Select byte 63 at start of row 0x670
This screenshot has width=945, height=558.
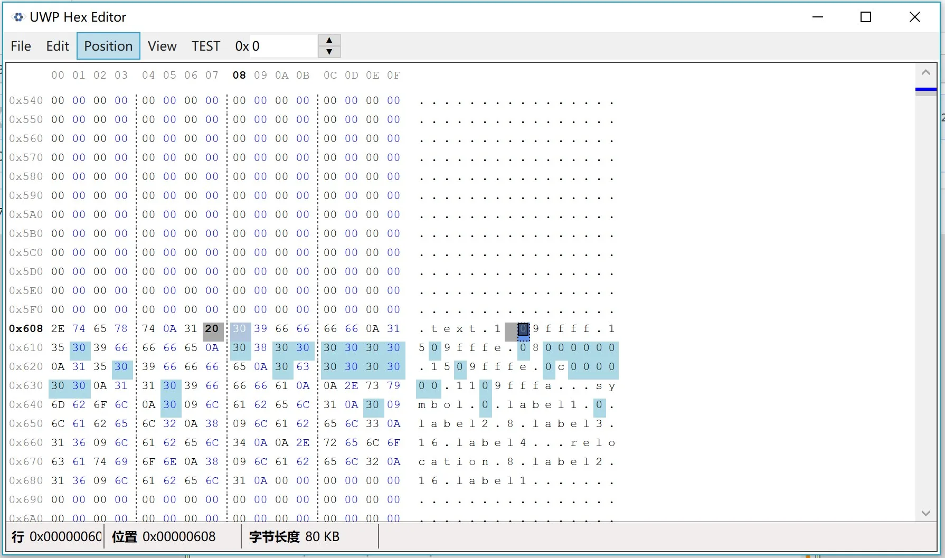(x=58, y=461)
